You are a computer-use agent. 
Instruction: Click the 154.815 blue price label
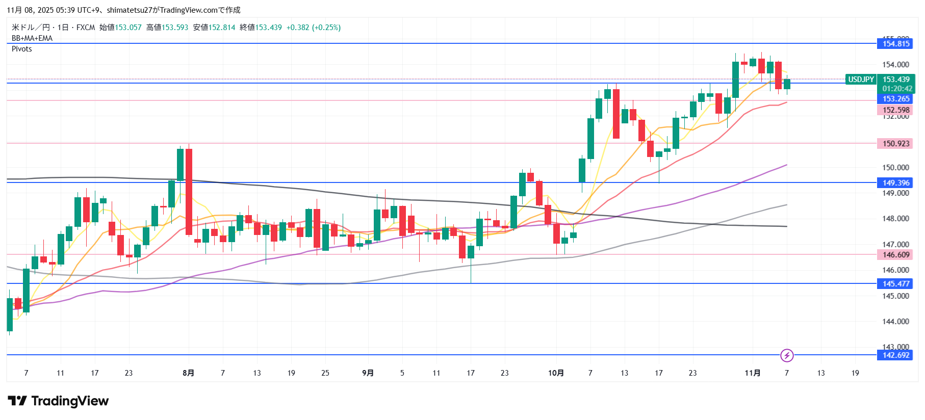(x=895, y=44)
